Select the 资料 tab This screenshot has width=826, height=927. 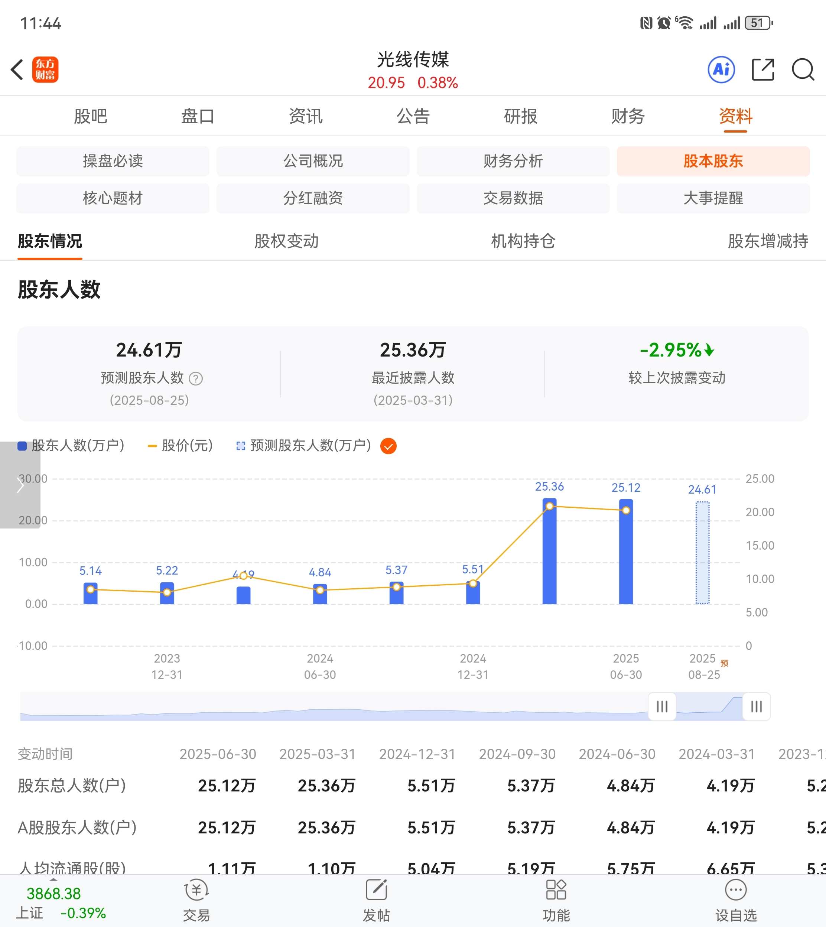736,116
